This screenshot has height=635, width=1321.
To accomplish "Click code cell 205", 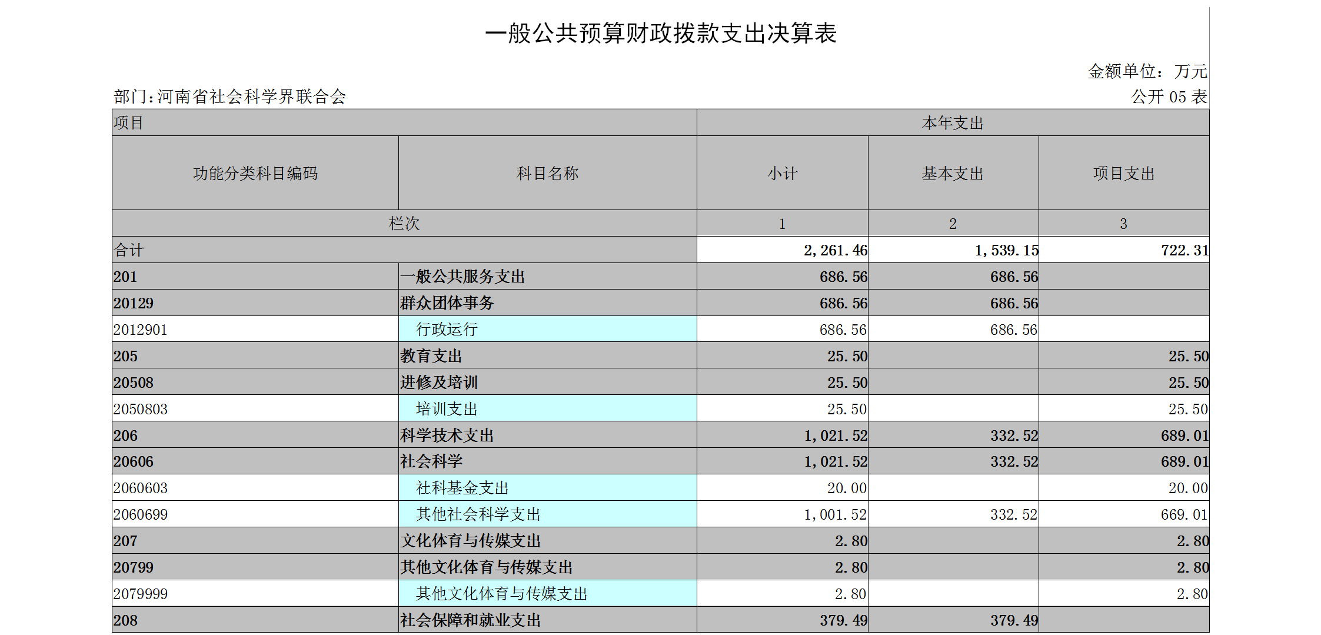I will click(255, 355).
